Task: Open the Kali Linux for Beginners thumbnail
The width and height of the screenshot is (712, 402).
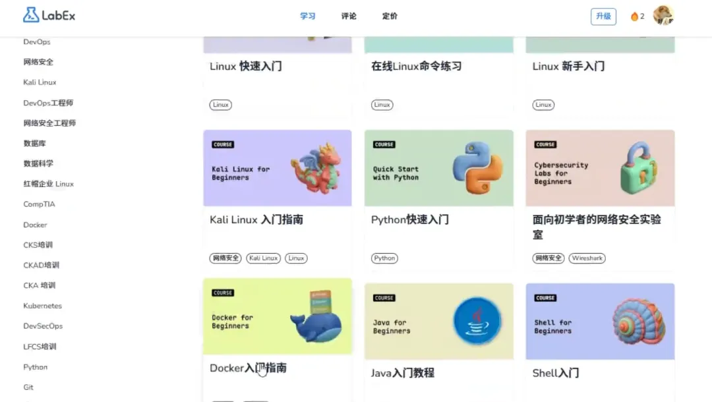Action: (x=278, y=168)
